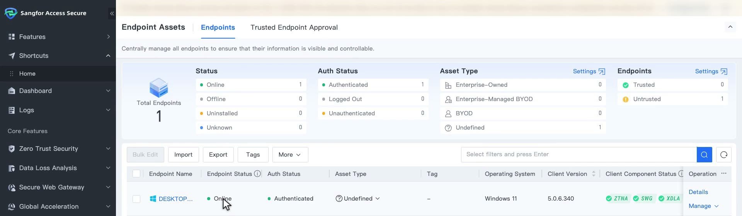Switch to the Endpoints tab
The width and height of the screenshot is (742, 216).
218,27
